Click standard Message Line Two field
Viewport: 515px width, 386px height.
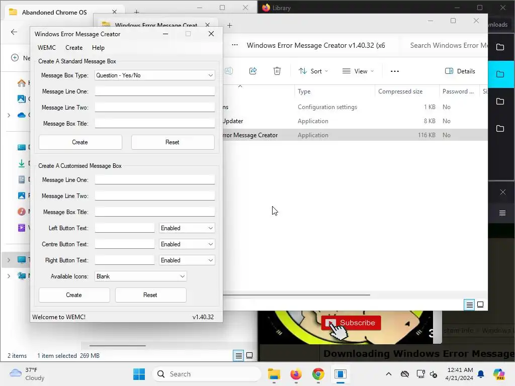[x=155, y=108]
